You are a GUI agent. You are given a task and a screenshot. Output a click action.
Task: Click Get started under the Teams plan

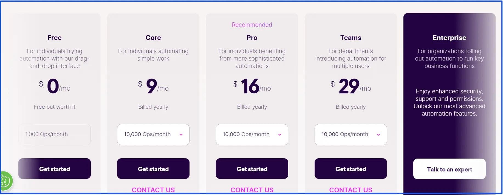(351, 169)
